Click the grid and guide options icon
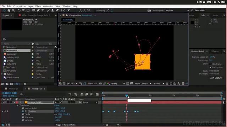Image resolution: width=227 pixels, height=127 pixels. [80, 84]
